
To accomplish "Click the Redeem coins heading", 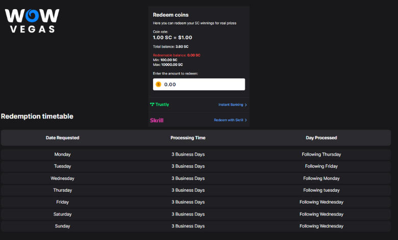I will [x=170, y=15].
